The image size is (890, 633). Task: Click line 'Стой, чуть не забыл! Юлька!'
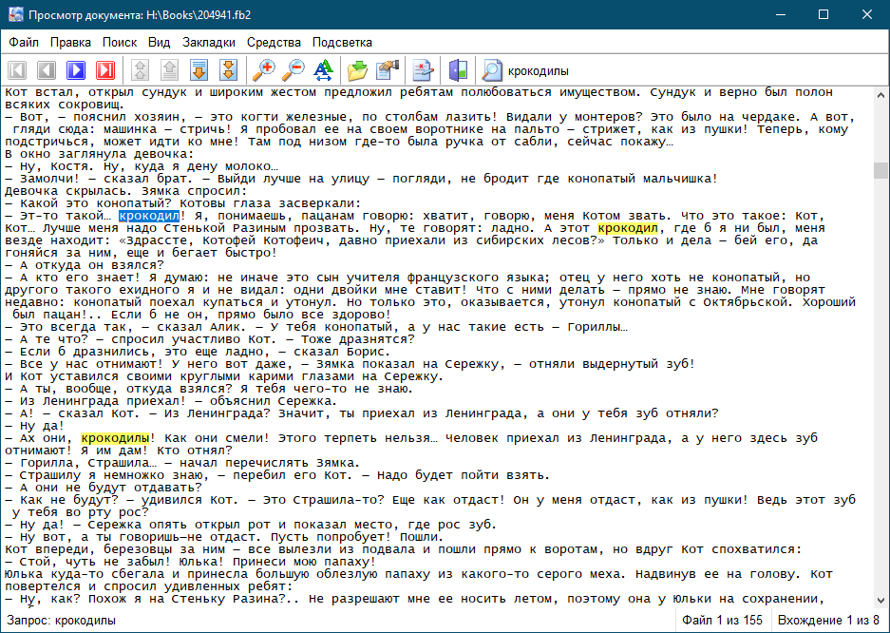190,562
